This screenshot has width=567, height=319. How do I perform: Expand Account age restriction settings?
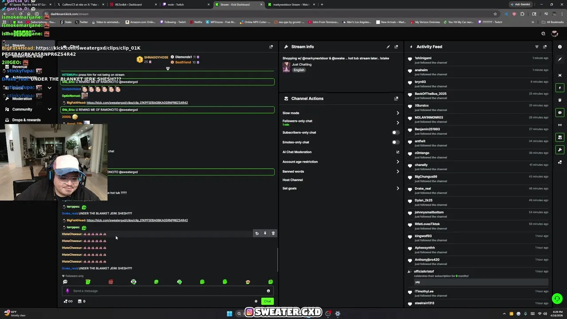[x=397, y=162]
